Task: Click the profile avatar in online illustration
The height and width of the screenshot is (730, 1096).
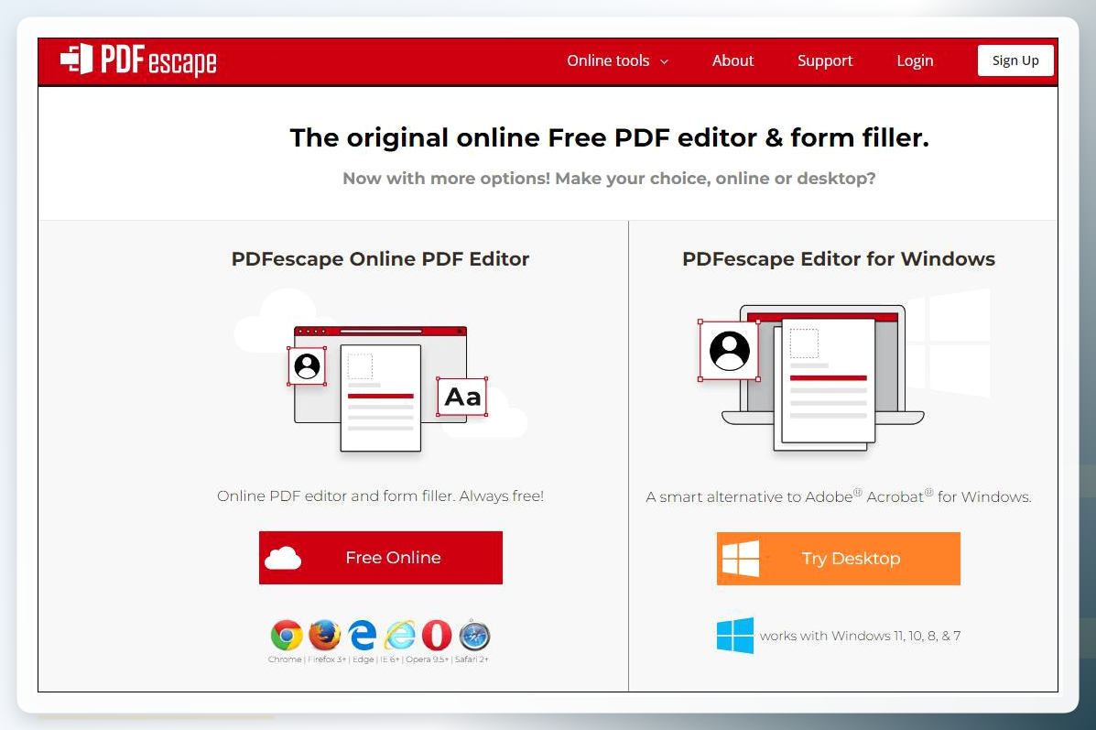Action: pos(307,365)
